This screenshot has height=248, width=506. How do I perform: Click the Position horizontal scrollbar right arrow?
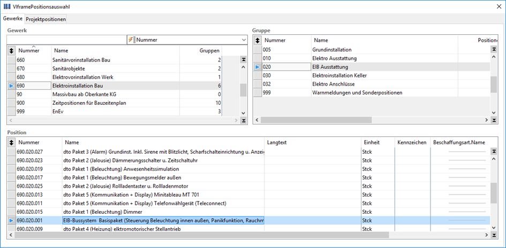487,235
